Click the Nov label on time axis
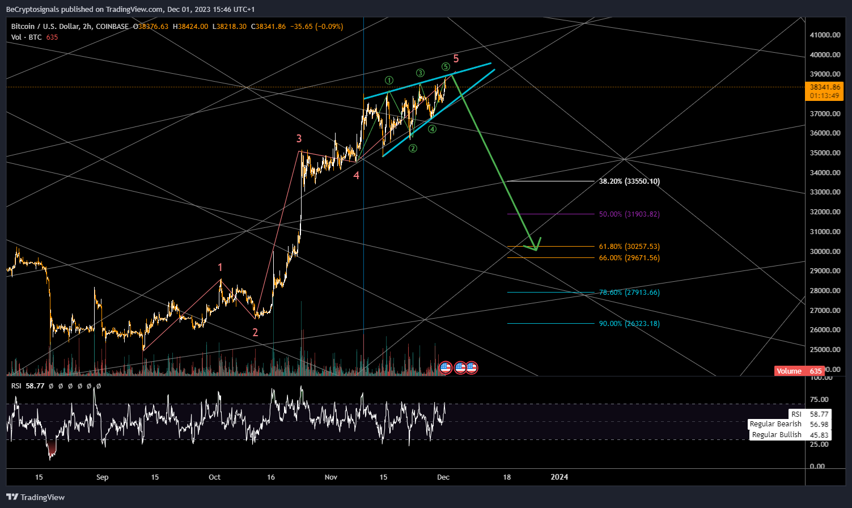Image resolution: width=852 pixels, height=508 pixels. point(331,477)
